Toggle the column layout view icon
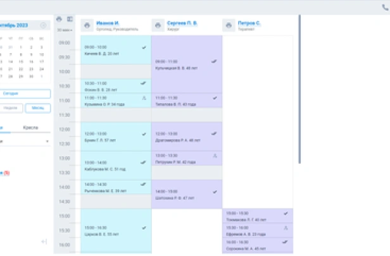 pos(70,20)
